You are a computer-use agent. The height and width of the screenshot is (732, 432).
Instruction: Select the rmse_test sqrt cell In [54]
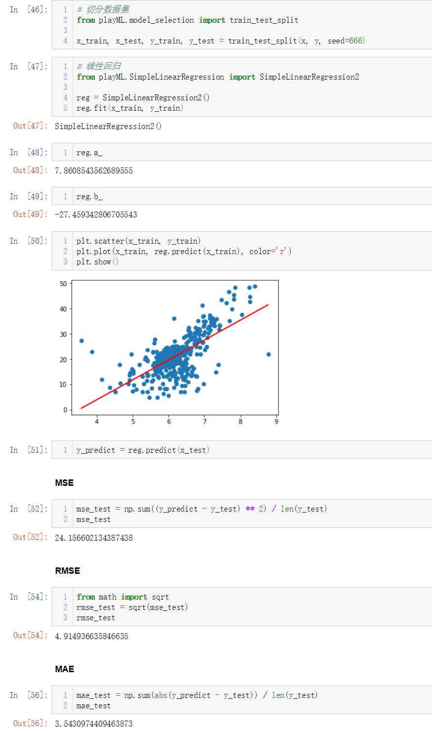(x=242, y=607)
